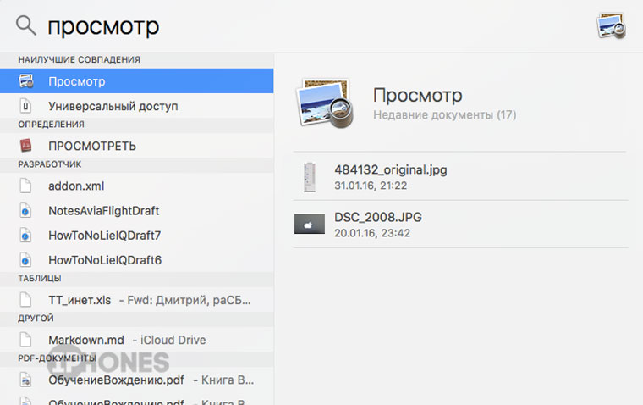Open NotesAviaFlightDraft result
This screenshot has height=405, width=643.
136,211
